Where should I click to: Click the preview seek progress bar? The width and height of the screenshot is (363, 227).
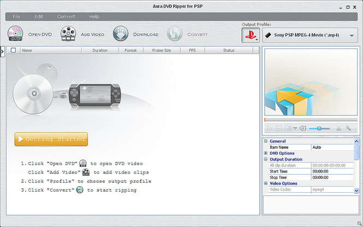coord(311,120)
